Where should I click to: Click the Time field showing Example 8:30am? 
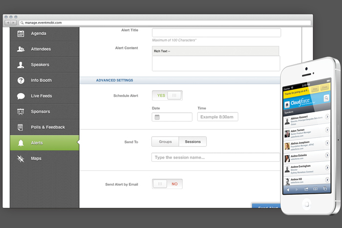(218, 117)
